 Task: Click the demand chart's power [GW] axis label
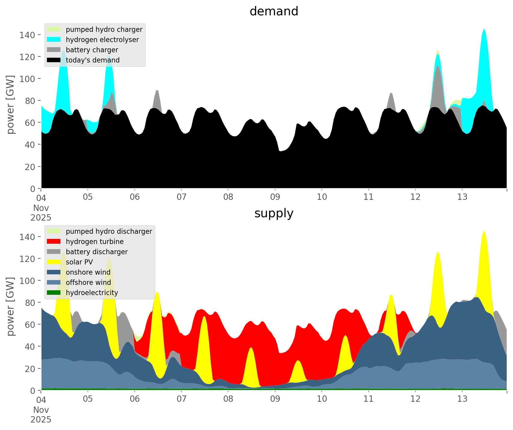point(11,105)
